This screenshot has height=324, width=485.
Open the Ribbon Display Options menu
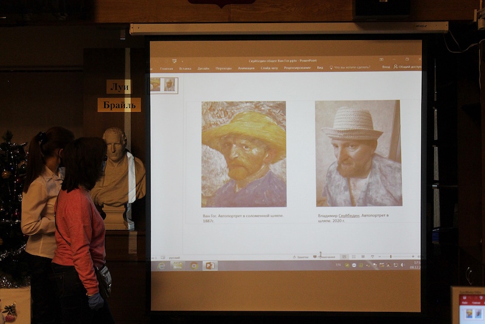[383, 59]
